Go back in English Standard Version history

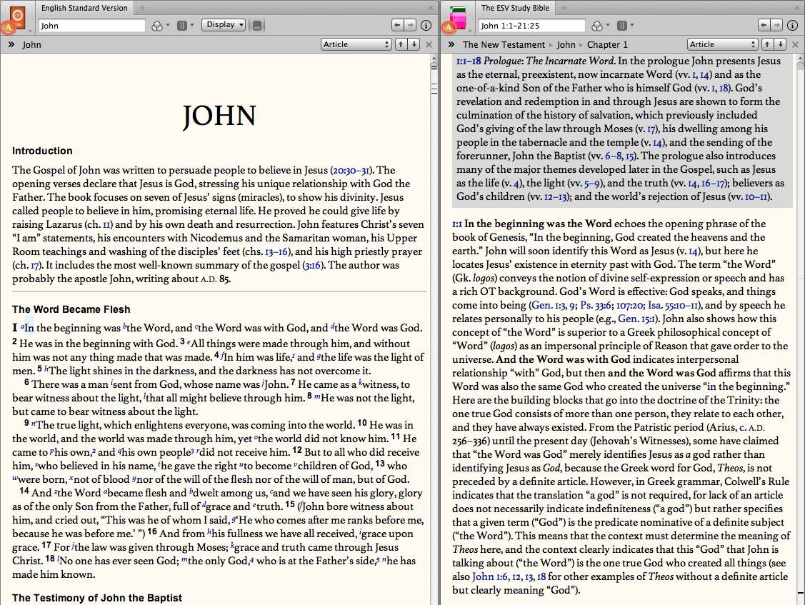pos(397,25)
